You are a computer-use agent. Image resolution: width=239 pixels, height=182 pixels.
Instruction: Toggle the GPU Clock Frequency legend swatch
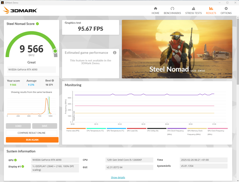(x=217, y=128)
